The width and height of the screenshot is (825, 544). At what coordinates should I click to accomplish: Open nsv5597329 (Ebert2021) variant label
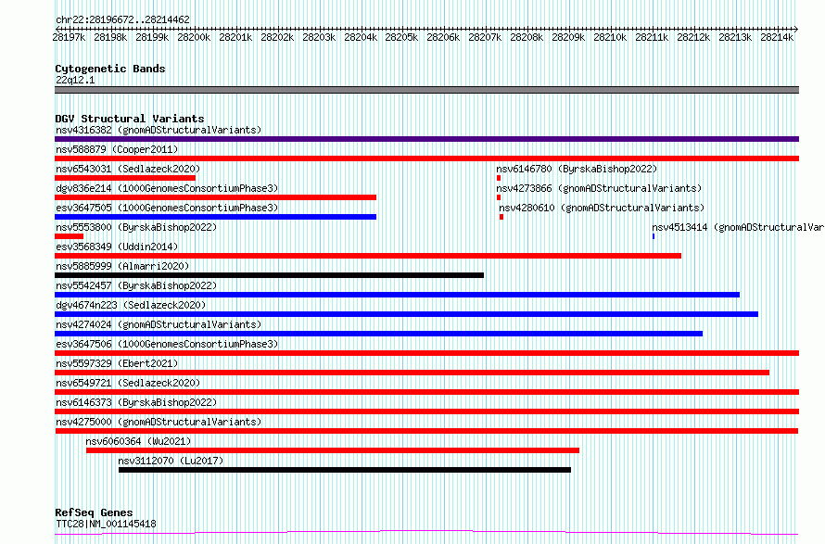[x=117, y=363]
